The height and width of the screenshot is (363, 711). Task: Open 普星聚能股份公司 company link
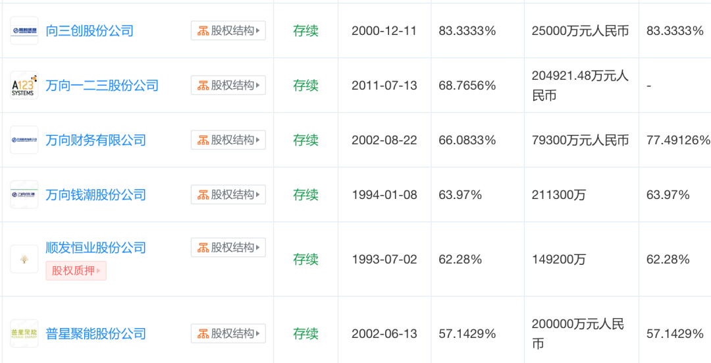pyautogui.click(x=95, y=334)
